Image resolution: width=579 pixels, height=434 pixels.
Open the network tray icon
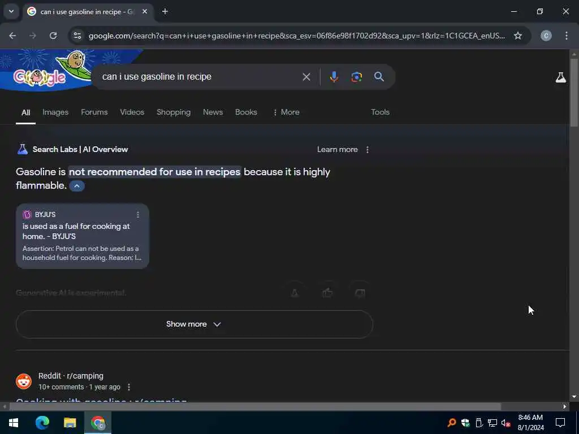[492, 423]
